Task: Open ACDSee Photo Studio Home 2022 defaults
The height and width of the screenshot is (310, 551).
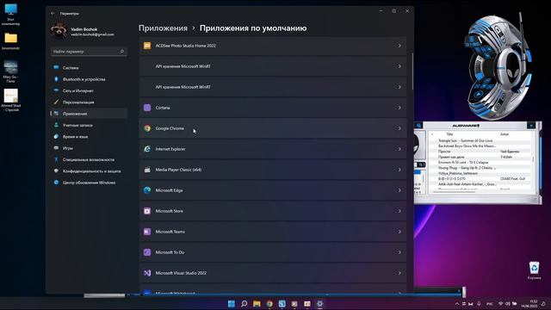Action: pos(273,46)
